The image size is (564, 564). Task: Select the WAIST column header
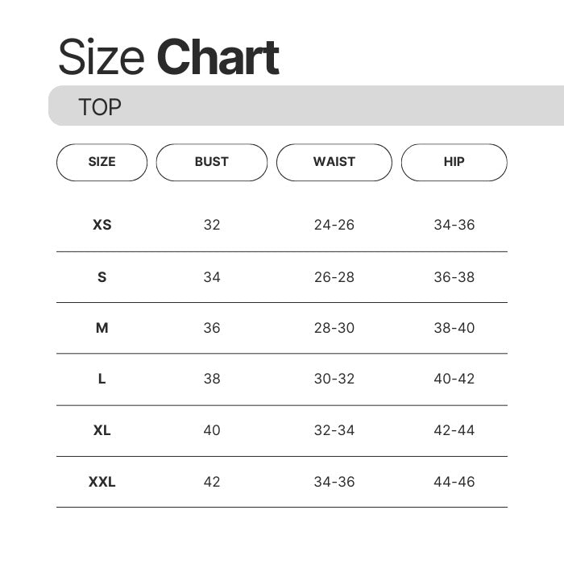coord(334,162)
